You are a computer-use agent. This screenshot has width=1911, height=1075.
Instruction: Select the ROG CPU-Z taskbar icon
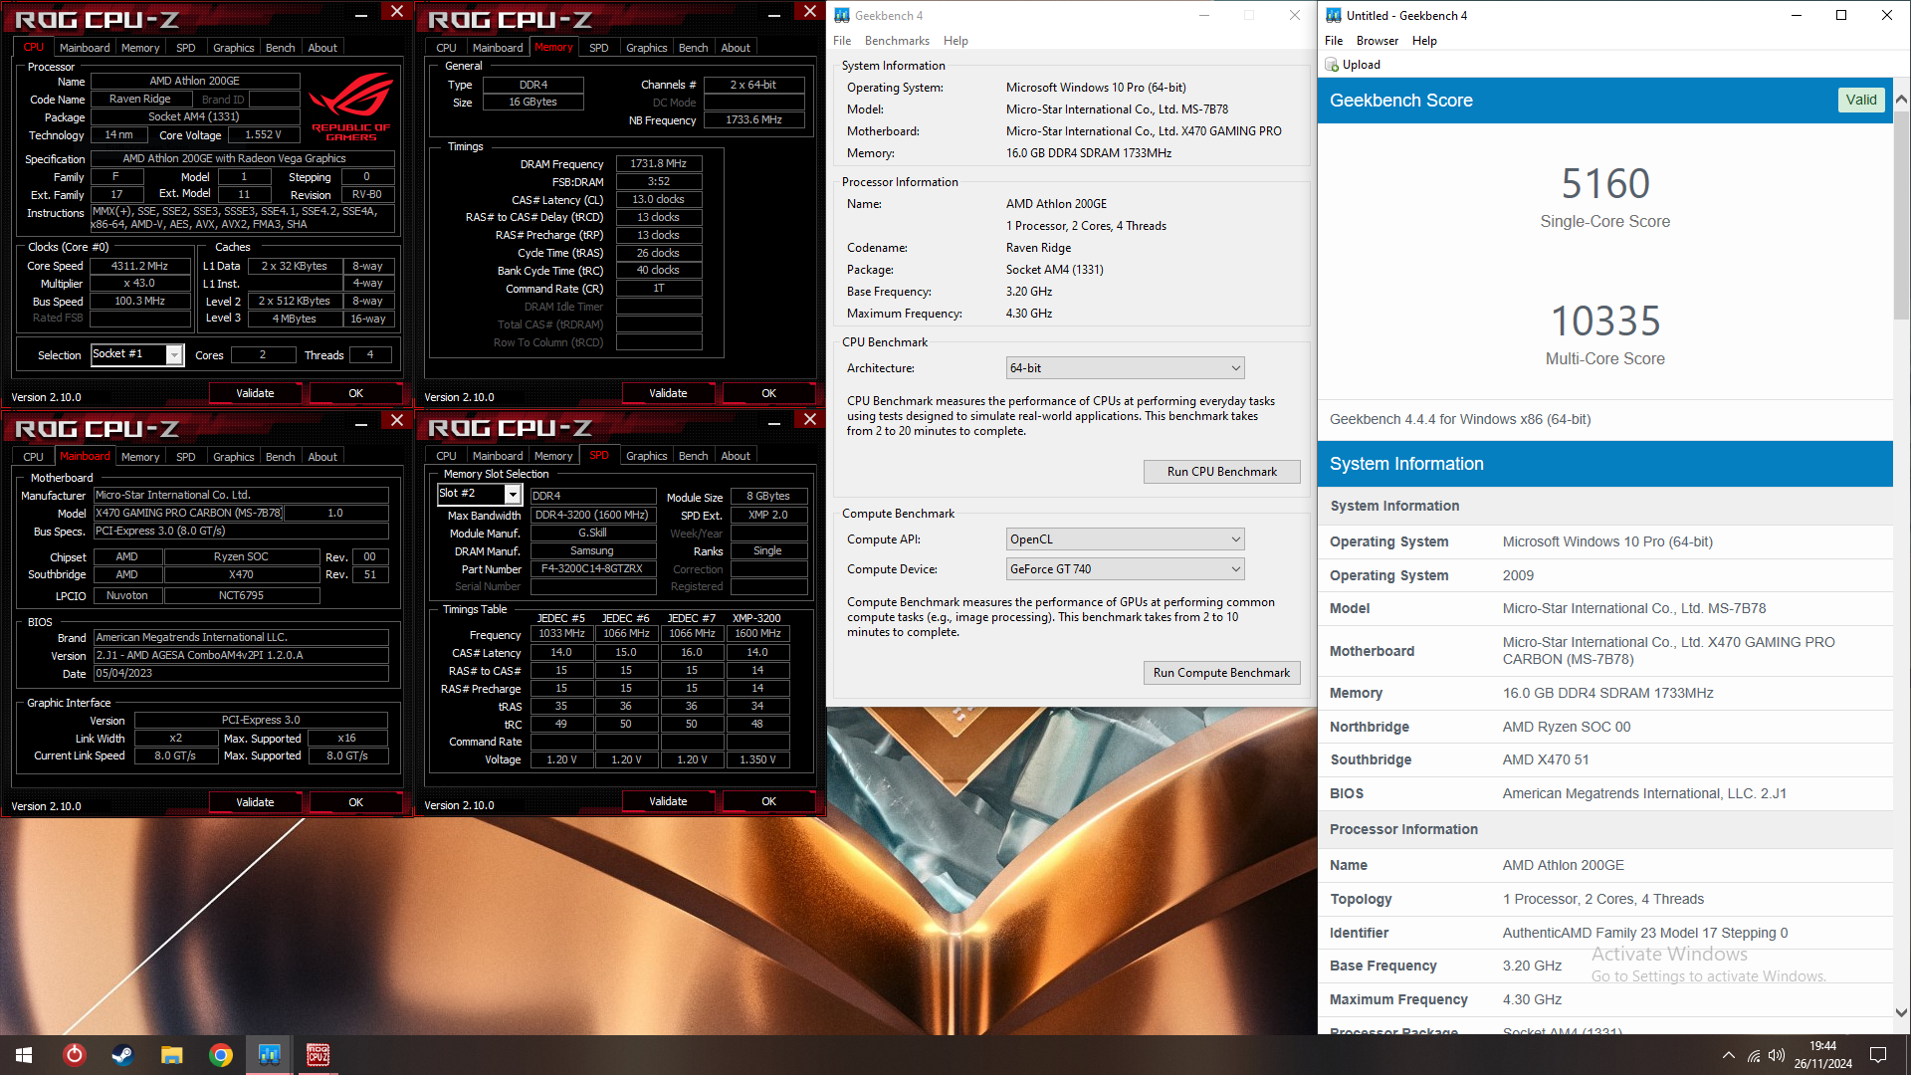pos(318,1055)
